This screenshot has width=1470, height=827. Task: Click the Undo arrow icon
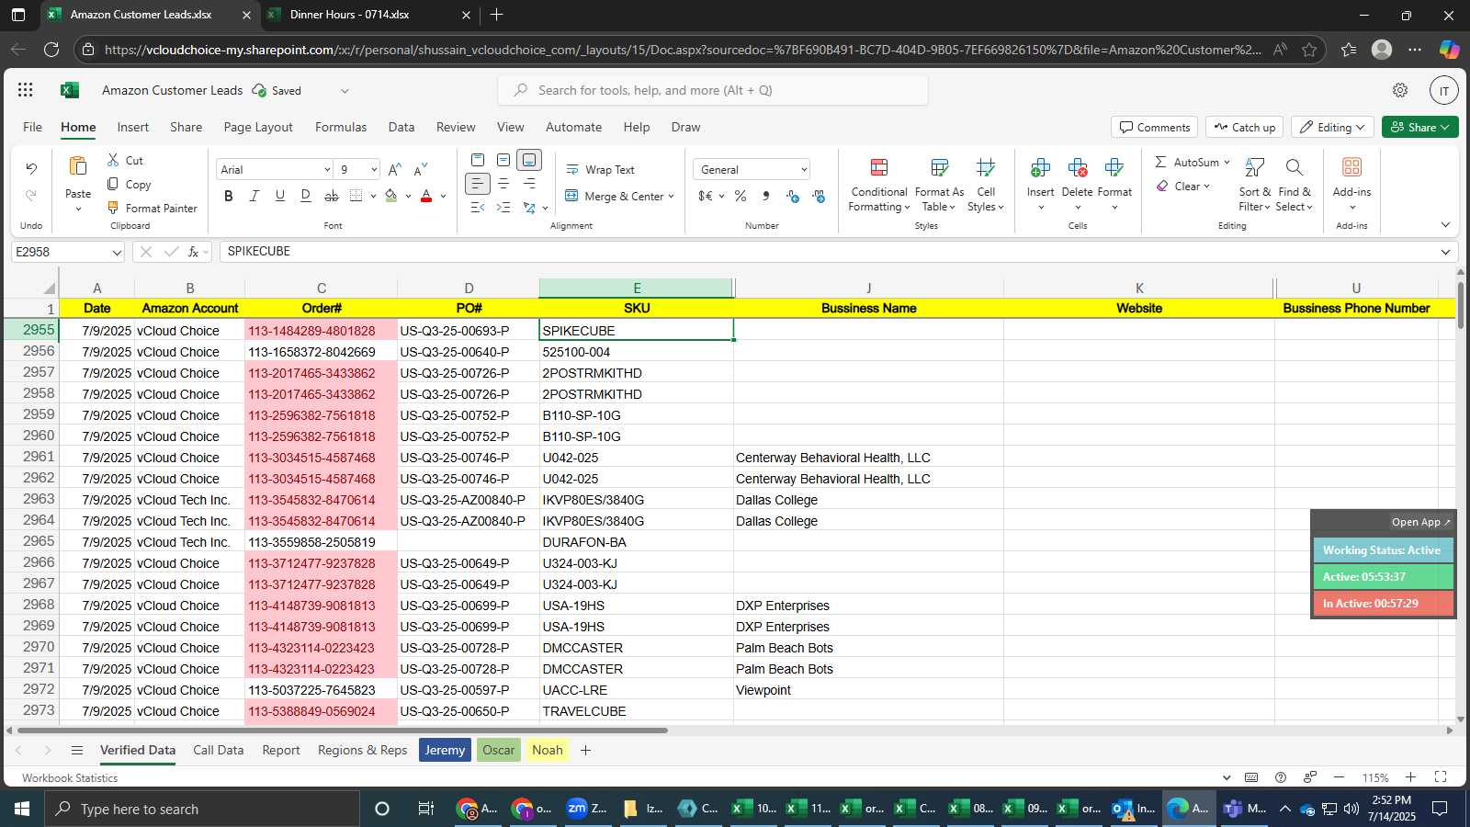[31, 168]
